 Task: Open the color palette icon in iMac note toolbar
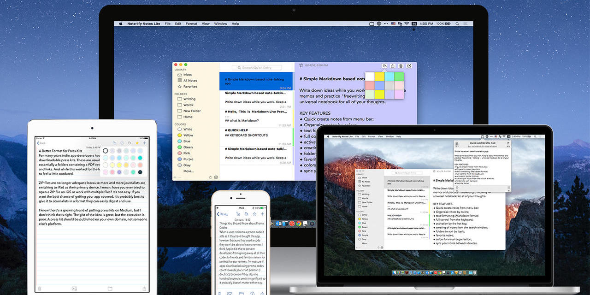[384, 66]
